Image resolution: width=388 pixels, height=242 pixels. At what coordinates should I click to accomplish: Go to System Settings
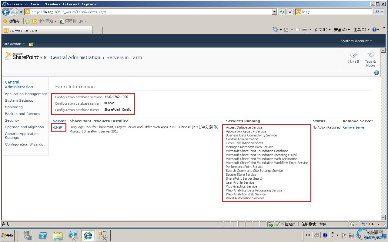19,100
